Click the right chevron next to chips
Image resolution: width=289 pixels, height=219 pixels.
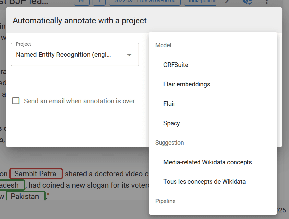point(227,2)
